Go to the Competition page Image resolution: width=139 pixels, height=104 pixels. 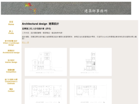(x=11, y=71)
